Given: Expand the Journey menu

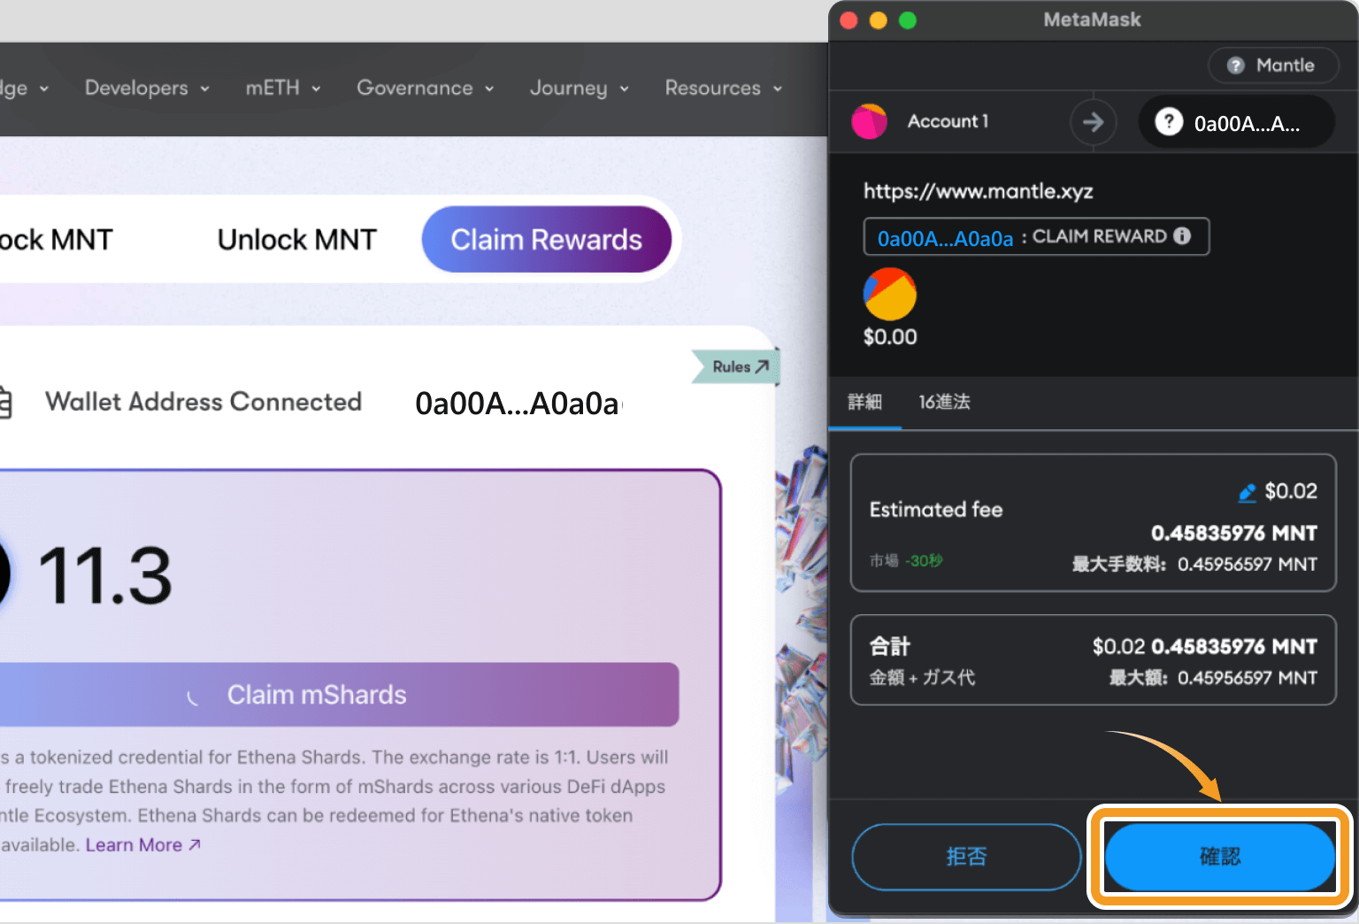Looking at the screenshot, I should (x=580, y=88).
